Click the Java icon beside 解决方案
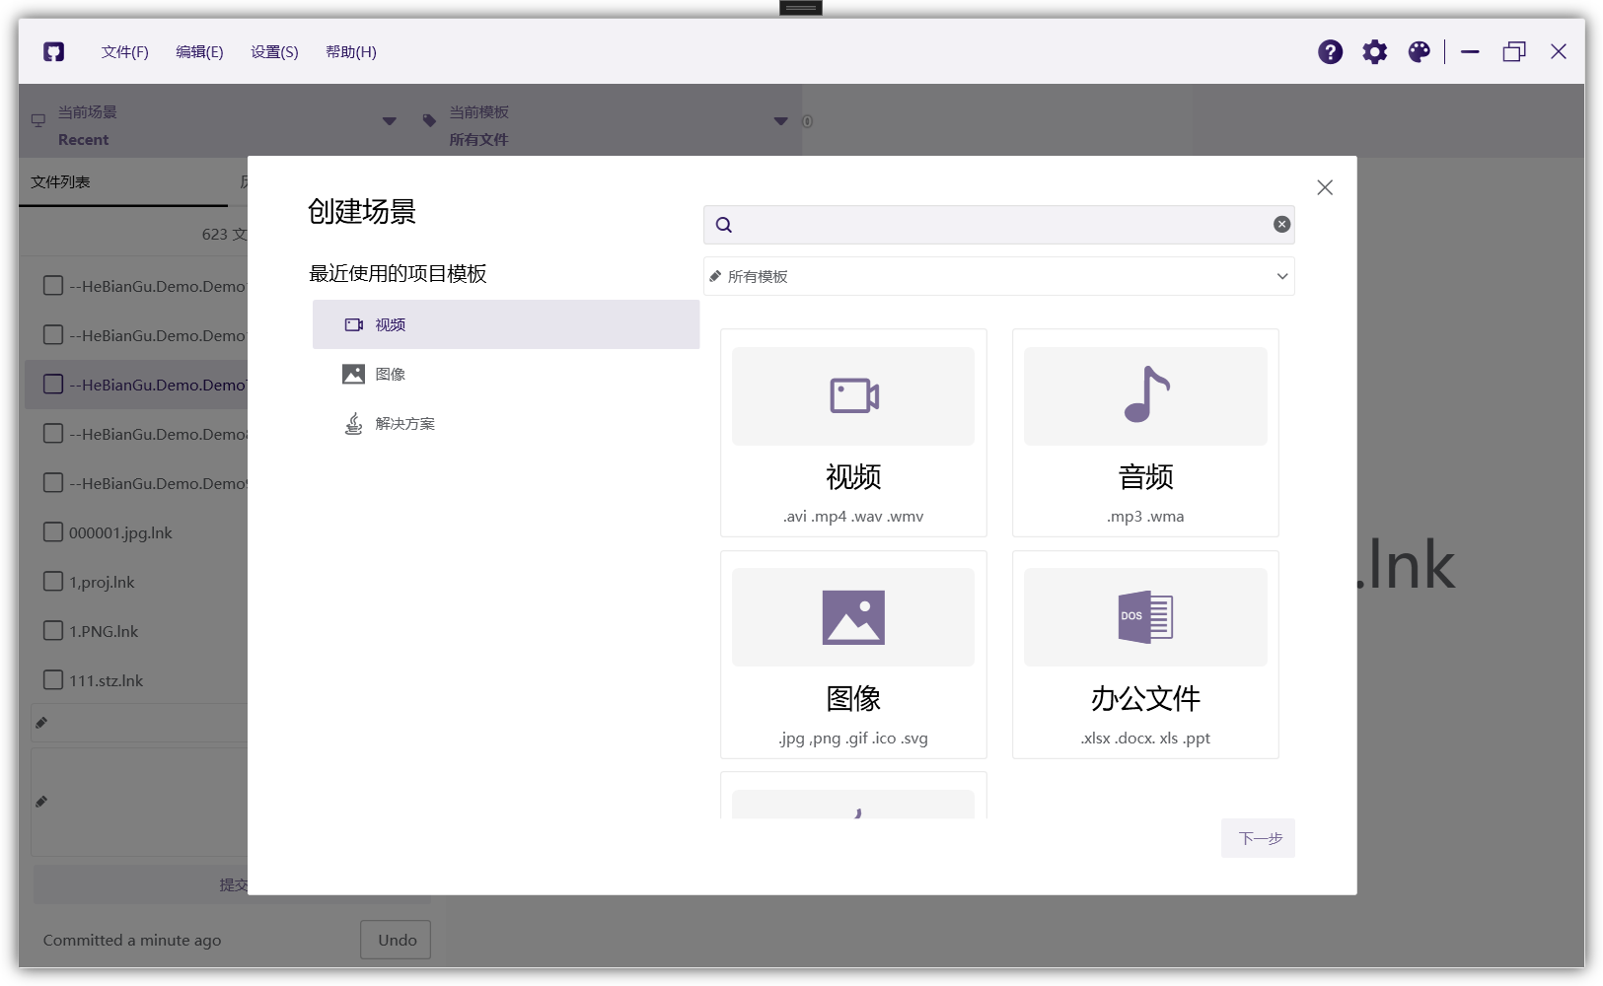 tap(353, 423)
